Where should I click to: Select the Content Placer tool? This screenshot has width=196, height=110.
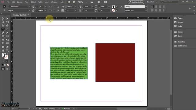[x=7, y=25]
